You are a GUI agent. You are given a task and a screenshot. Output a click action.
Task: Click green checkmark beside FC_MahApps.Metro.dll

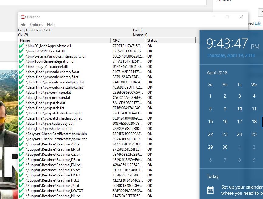click(21, 46)
